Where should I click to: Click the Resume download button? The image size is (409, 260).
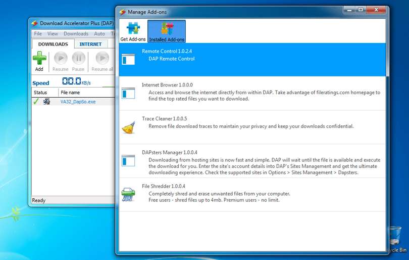(x=61, y=61)
